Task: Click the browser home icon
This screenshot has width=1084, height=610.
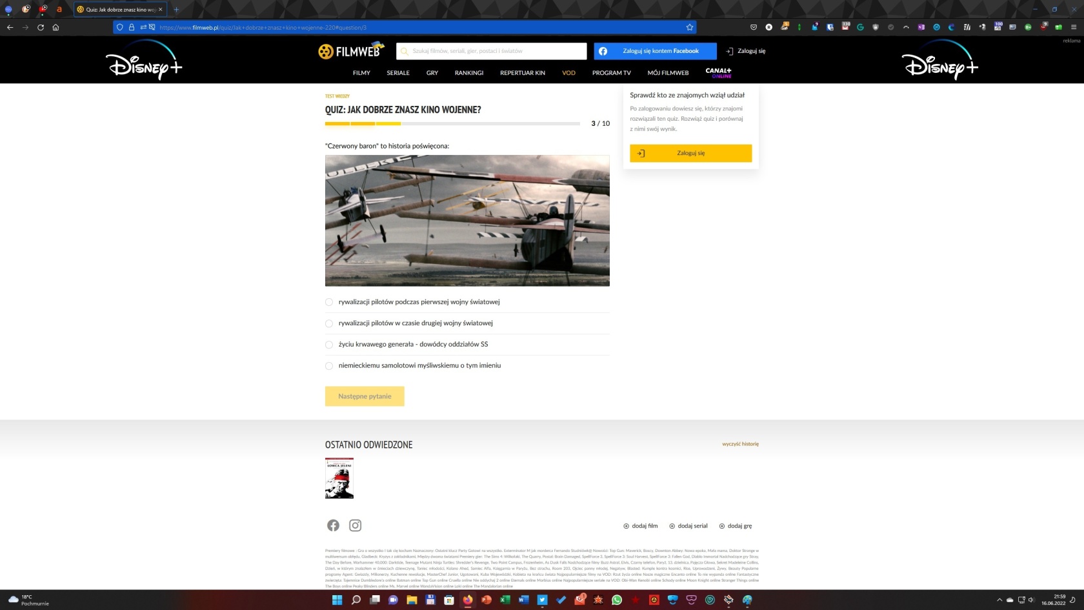Action: [x=55, y=27]
